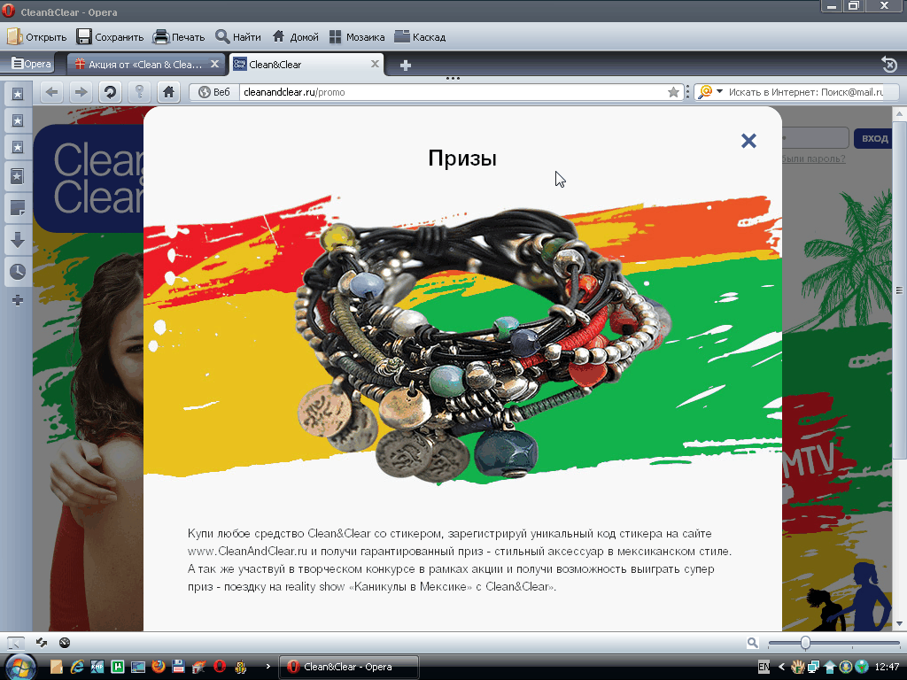Click the forgotten password link
This screenshot has height=680, width=907.
click(x=813, y=158)
